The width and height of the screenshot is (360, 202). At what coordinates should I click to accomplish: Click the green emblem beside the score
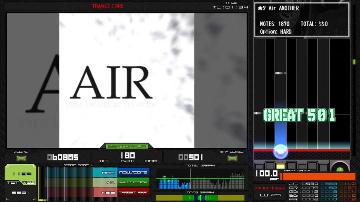pyautogui.click(x=21, y=158)
